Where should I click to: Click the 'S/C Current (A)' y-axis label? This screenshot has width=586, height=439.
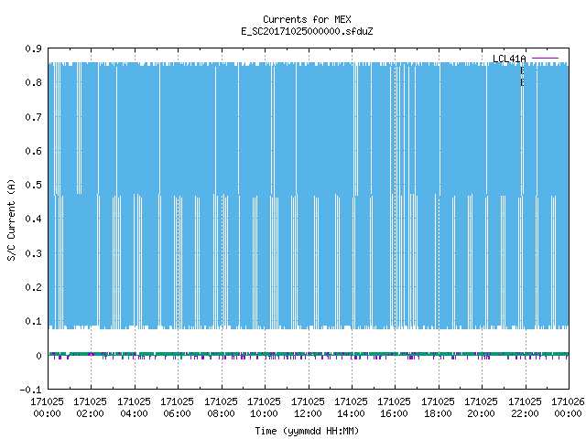[x=11, y=219]
